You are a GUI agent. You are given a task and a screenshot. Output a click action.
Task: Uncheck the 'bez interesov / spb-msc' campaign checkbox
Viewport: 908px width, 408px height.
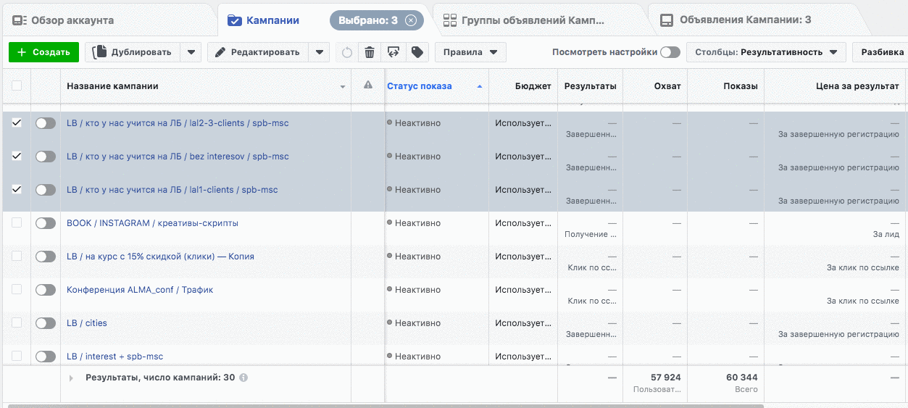tap(17, 157)
